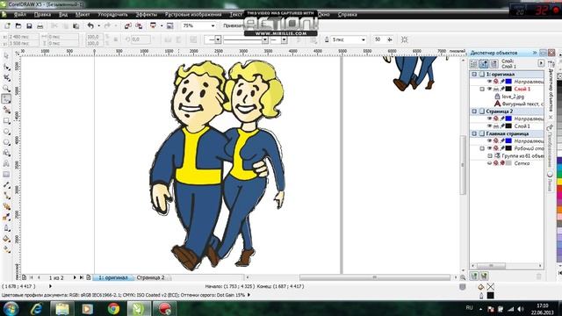Viewport: 562px width, 316px height.
Task: Click the New document toolbar icon
Action: tap(7, 25)
